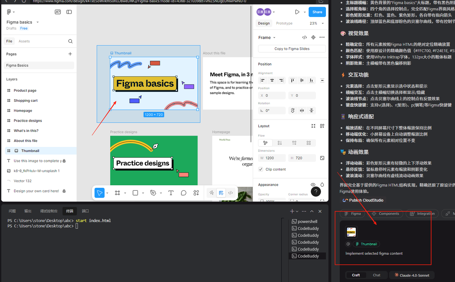This screenshot has width=455, height=282.
Task: Open Pen tool options chevron
Action: [x=161, y=193]
